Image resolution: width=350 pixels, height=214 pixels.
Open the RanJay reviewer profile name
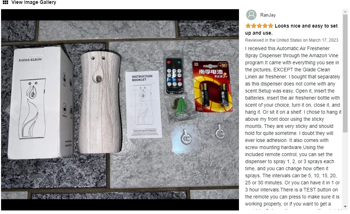coord(268,15)
